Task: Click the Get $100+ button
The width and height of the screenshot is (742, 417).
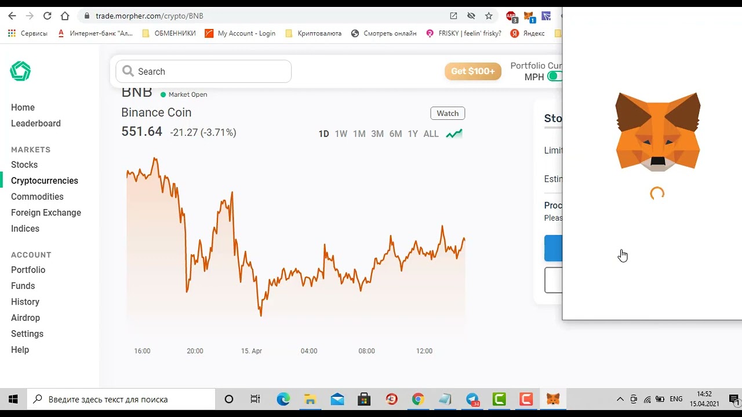Action: coord(473,71)
